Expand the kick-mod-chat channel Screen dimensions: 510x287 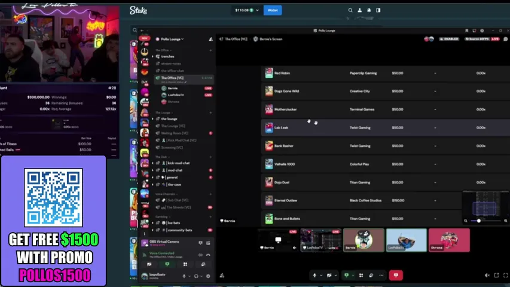[152, 163]
